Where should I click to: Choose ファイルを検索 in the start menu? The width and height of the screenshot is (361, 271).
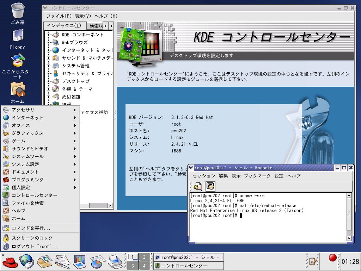[x=40, y=203]
